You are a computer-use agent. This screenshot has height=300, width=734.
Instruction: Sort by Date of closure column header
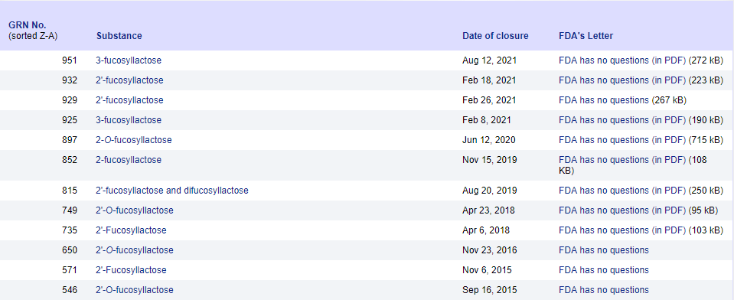point(495,36)
